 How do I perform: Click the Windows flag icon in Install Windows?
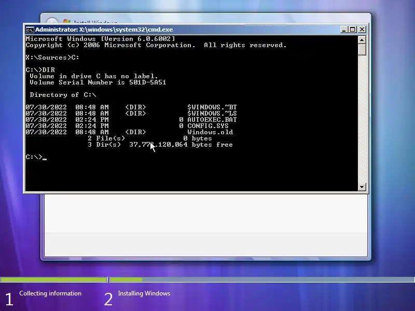point(67,22)
